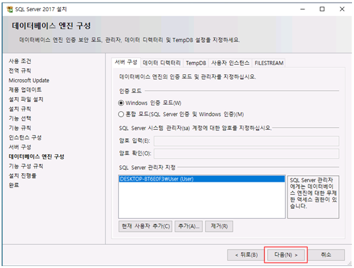Click the SQL Server 관리자 description box
Viewport: 354px width, 268px height.
tap(313, 197)
